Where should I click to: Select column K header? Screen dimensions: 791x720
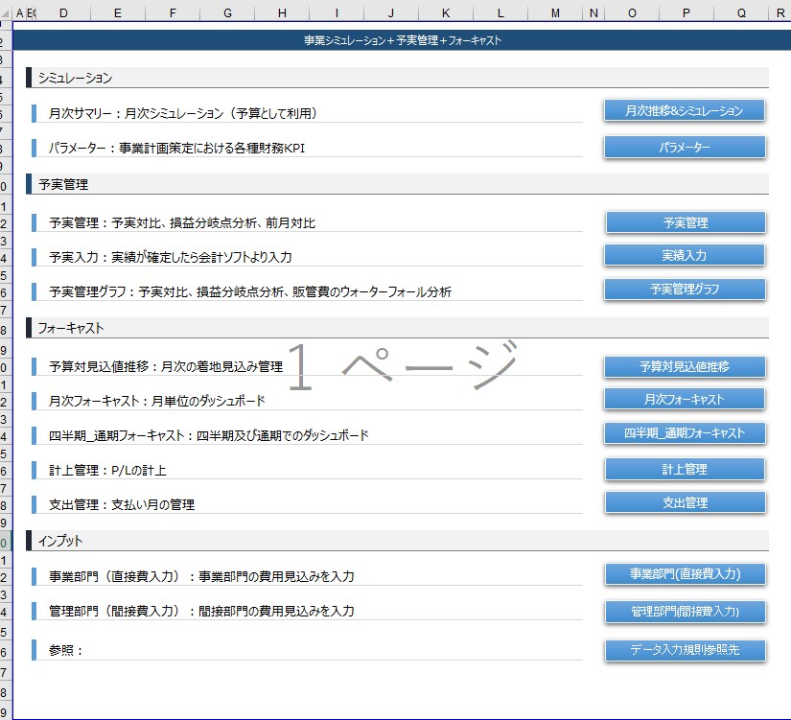pos(446,13)
